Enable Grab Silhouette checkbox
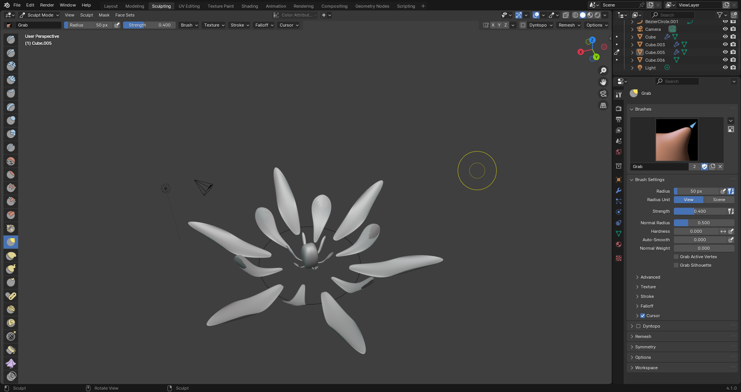 click(x=676, y=265)
